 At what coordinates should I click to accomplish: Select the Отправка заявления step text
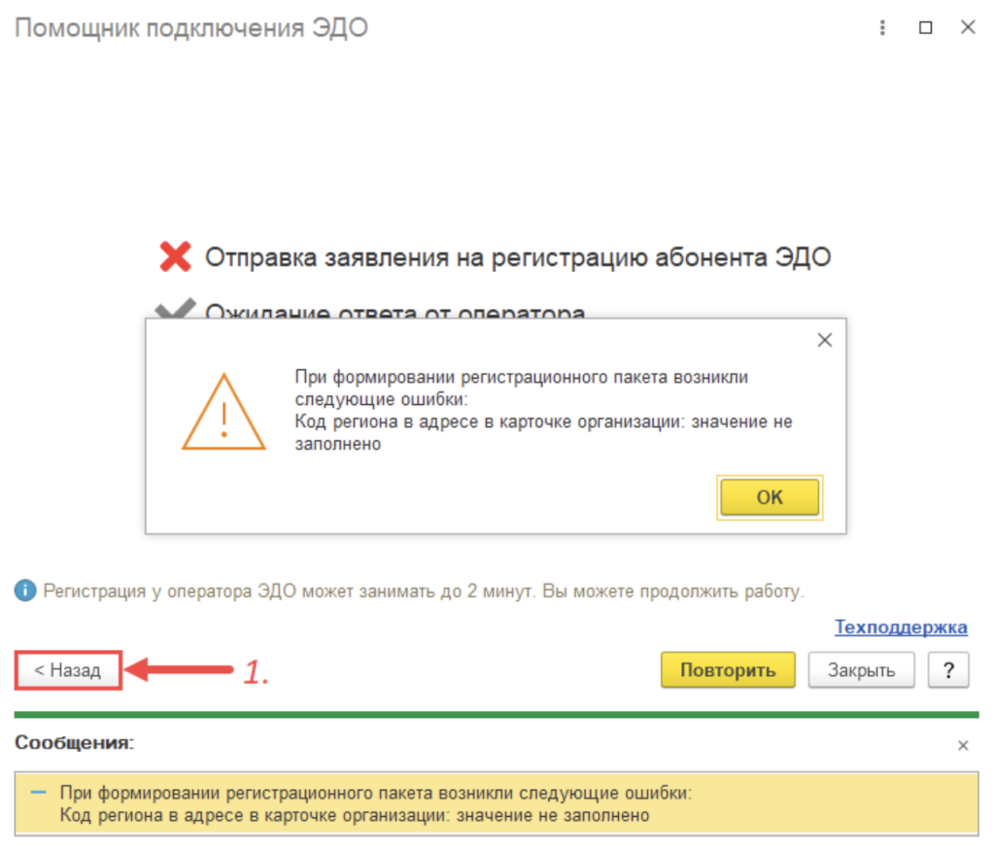click(518, 256)
